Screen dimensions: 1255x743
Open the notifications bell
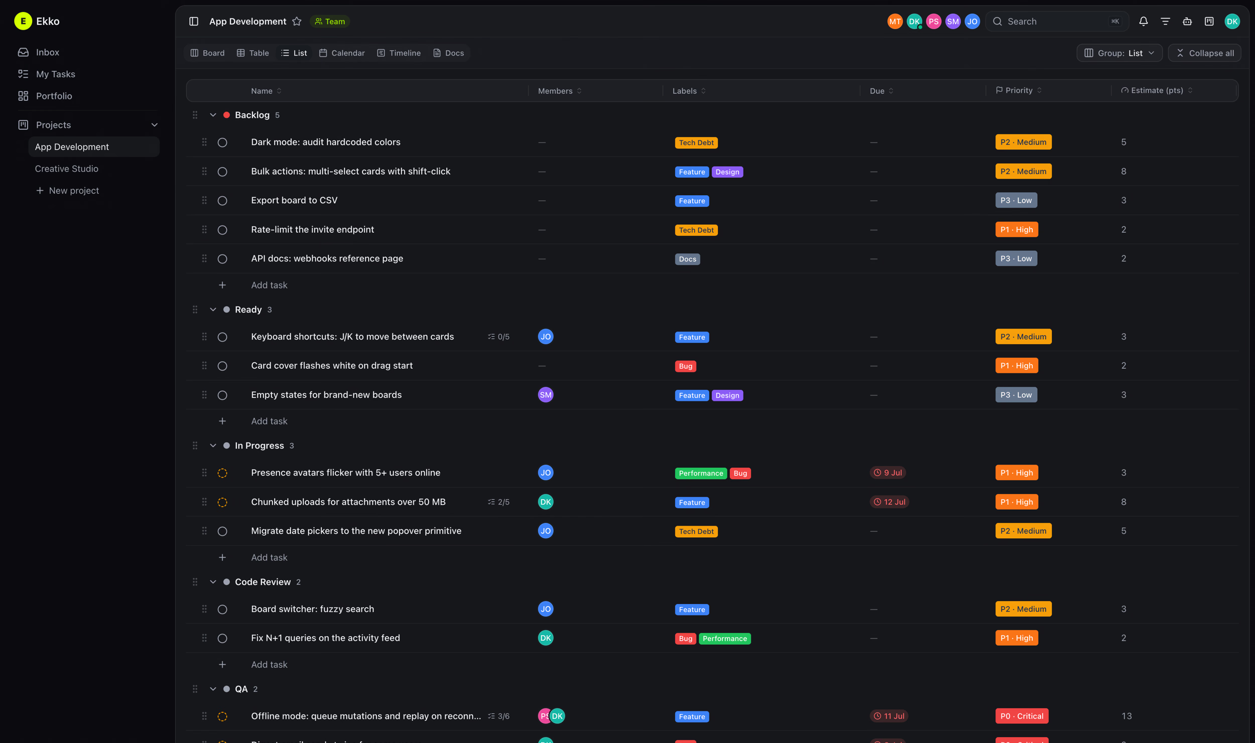(1143, 21)
